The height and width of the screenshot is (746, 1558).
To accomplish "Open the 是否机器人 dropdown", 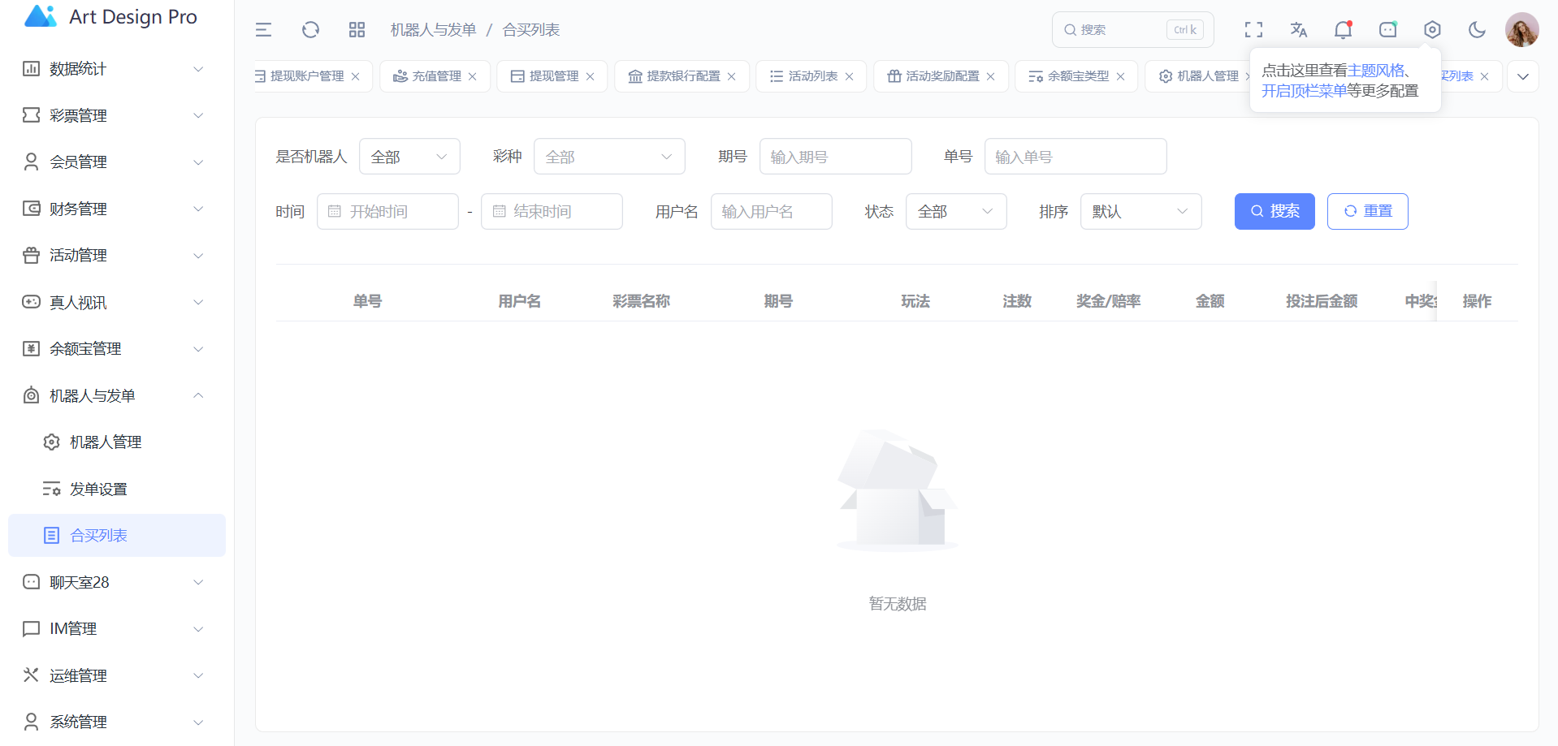I will (409, 157).
